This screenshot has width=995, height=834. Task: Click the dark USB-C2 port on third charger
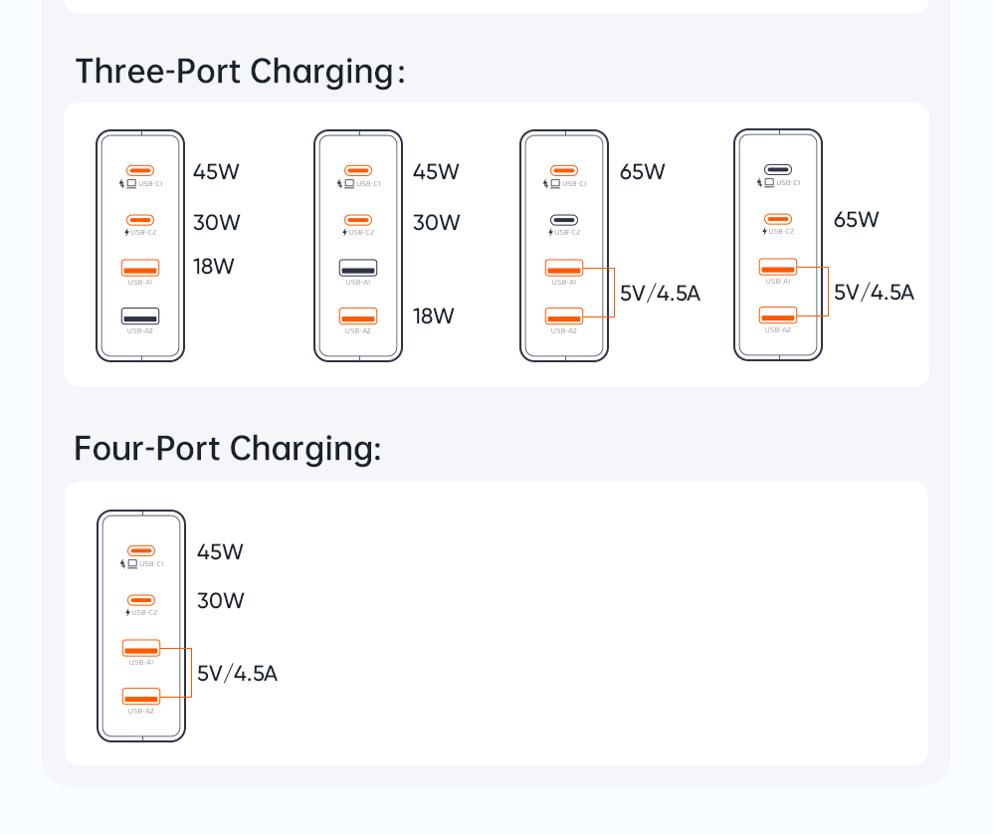tap(564, 220)
